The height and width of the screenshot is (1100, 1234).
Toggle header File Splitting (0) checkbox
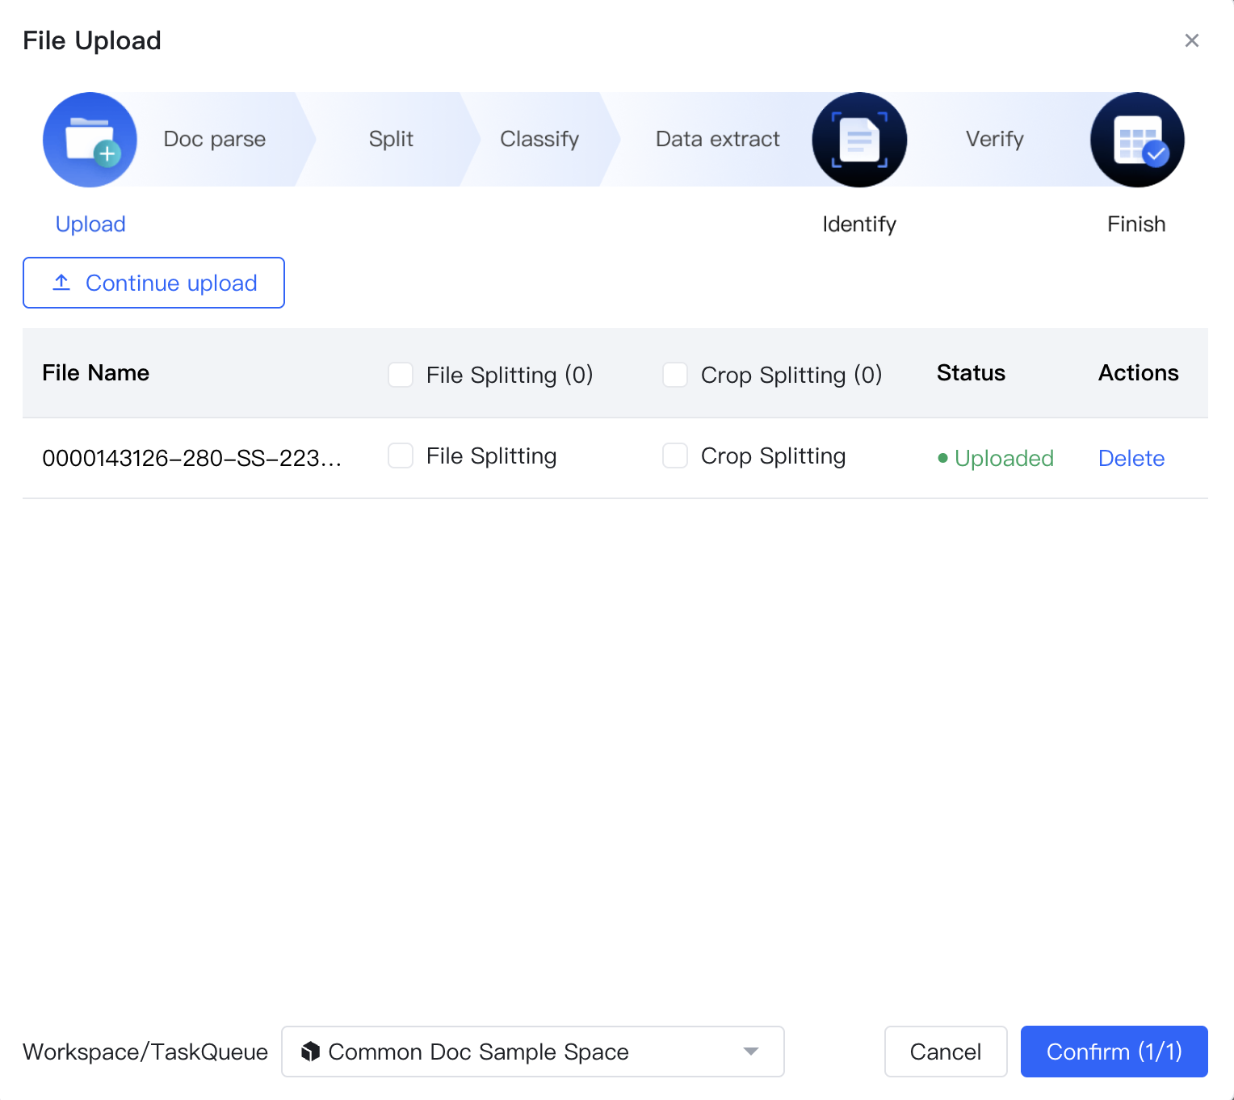click(401, 375)
